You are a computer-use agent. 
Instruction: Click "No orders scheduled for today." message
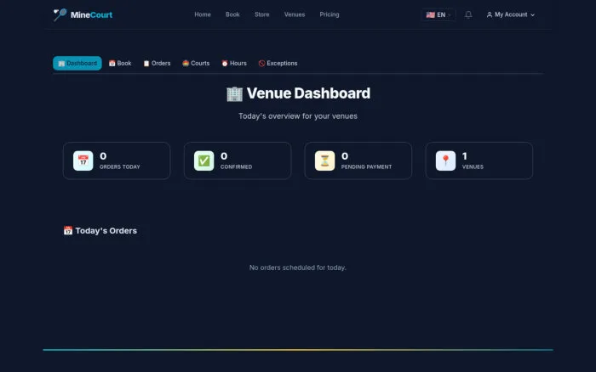[x=298, y=268]
